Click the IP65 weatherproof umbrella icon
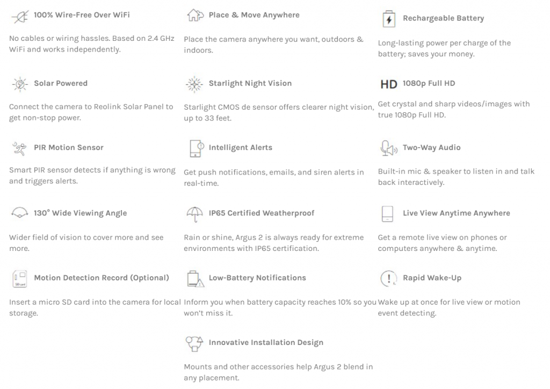Image resolution: width=550 pixels, height=389 pixels. [194, 214]
